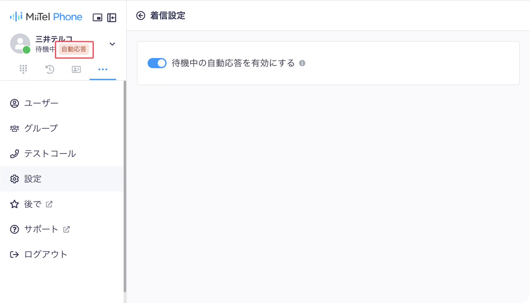The width and height of the screenshot is (530, 303).
Task: Click the MiiTel Phone logo
Action: click(x=46, y=17)
